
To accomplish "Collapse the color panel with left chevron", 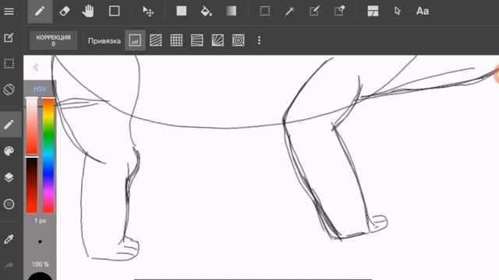I will pyautogui.click(x=36, y=68).
